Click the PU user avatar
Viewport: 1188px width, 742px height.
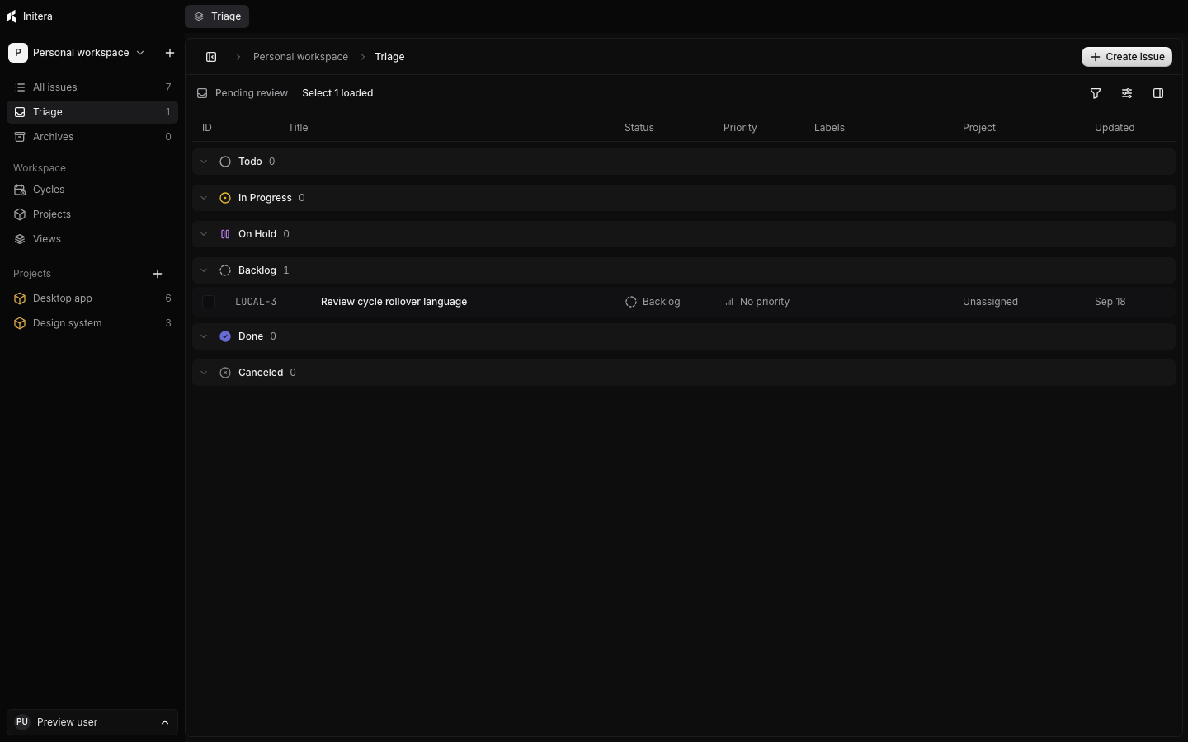22,722
